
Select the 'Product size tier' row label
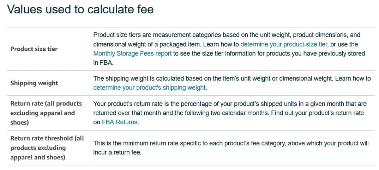coord(34,49)
